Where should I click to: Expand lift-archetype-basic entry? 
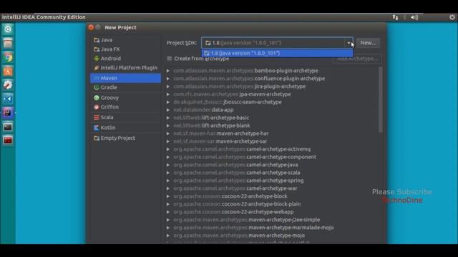click(x=168, y=118)
